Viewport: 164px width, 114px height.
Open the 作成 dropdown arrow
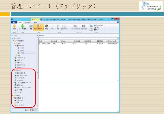(14, 30)
